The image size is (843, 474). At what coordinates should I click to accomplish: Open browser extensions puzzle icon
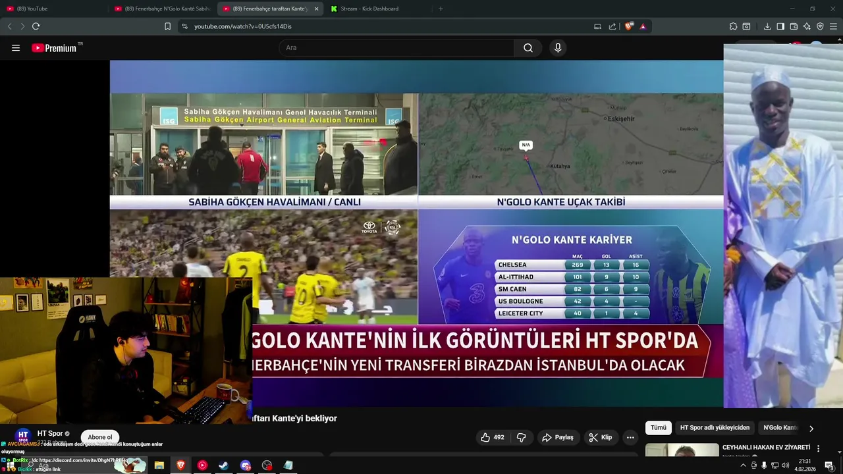pos(733,26)
